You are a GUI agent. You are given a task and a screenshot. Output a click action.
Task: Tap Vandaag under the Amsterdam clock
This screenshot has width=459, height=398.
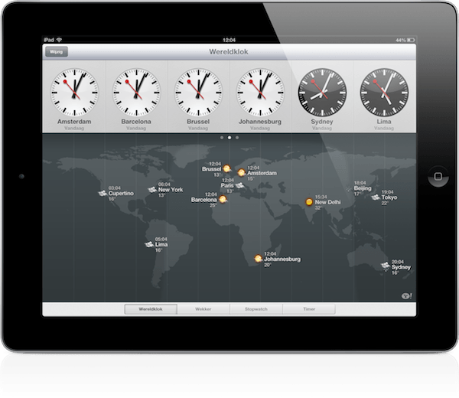tap(74, 129)
